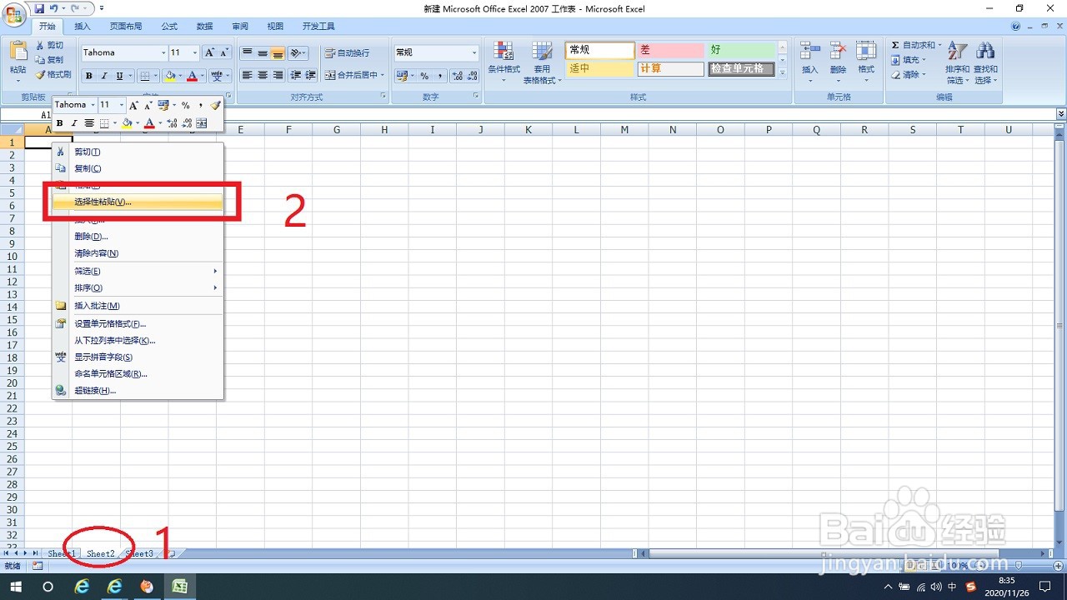This screenshot has width=1067, height=600.
Task: Click cell Format (格式) icon
Action: 866,50
